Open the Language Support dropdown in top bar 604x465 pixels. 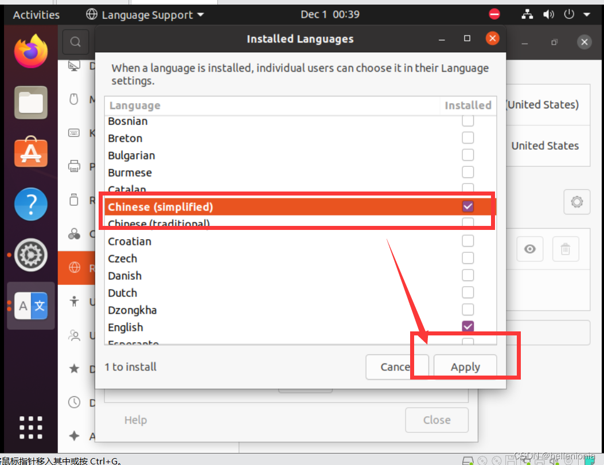[x=145, y=14]
